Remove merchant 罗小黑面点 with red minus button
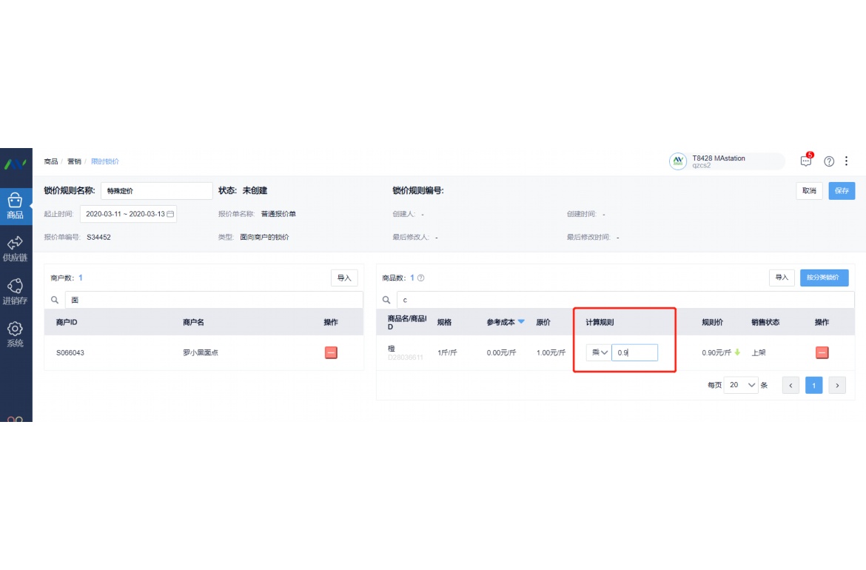 click(x=331, y=353)
